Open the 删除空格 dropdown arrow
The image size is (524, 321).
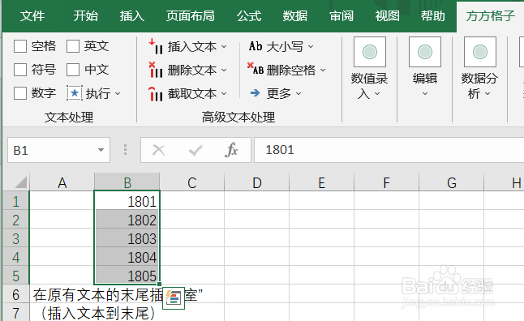[x=323, y=71]
